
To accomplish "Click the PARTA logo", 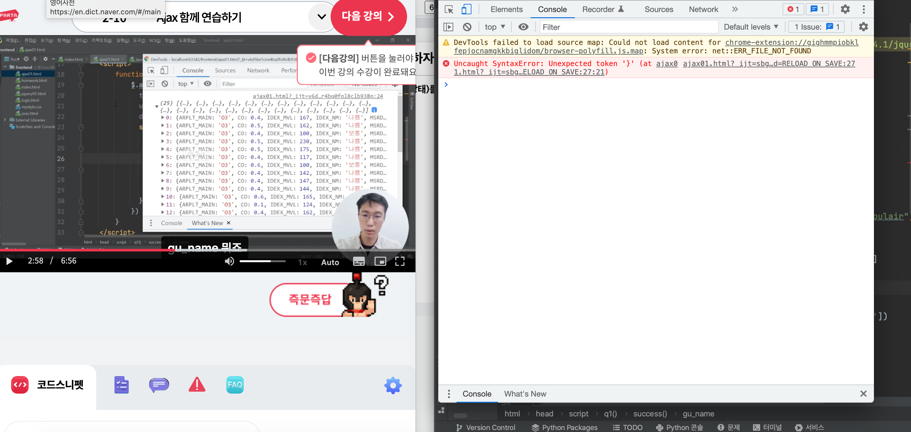I will pyautogui.click(x=9, y=16).
